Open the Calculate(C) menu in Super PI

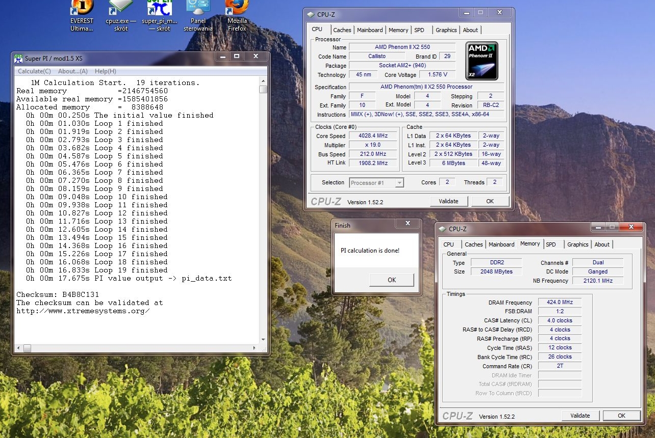click(x=35, y=71)
